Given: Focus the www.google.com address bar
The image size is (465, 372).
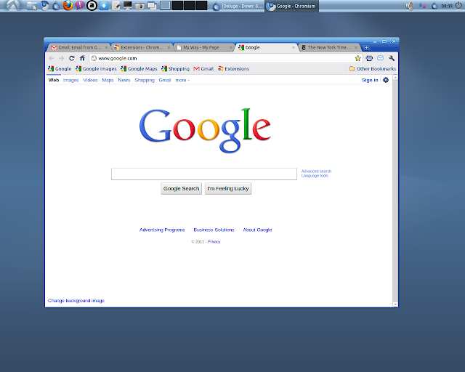Looking at the screenshot, I should point(222,58).
